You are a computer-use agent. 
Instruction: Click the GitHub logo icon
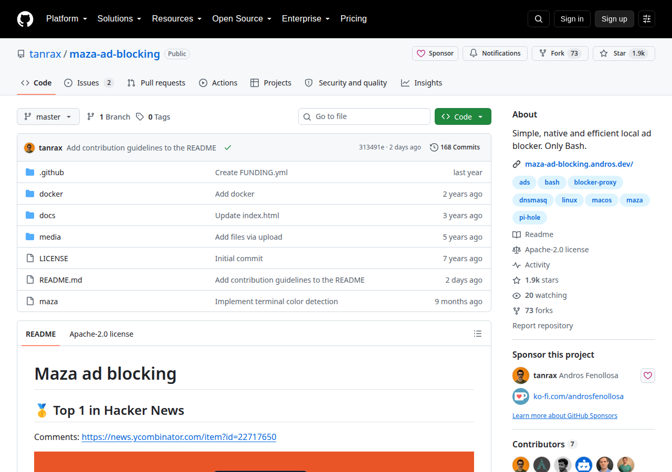(25, 19)
